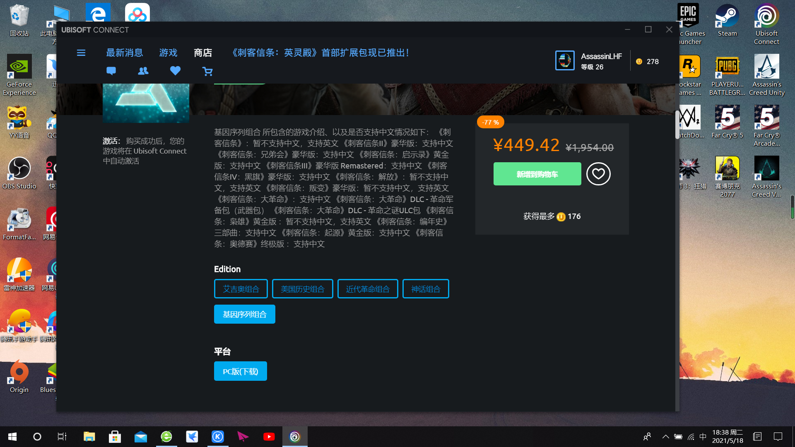Open Task View on taskbar
This screenshot has width=795, height=447.
click(x=62, y=437)
